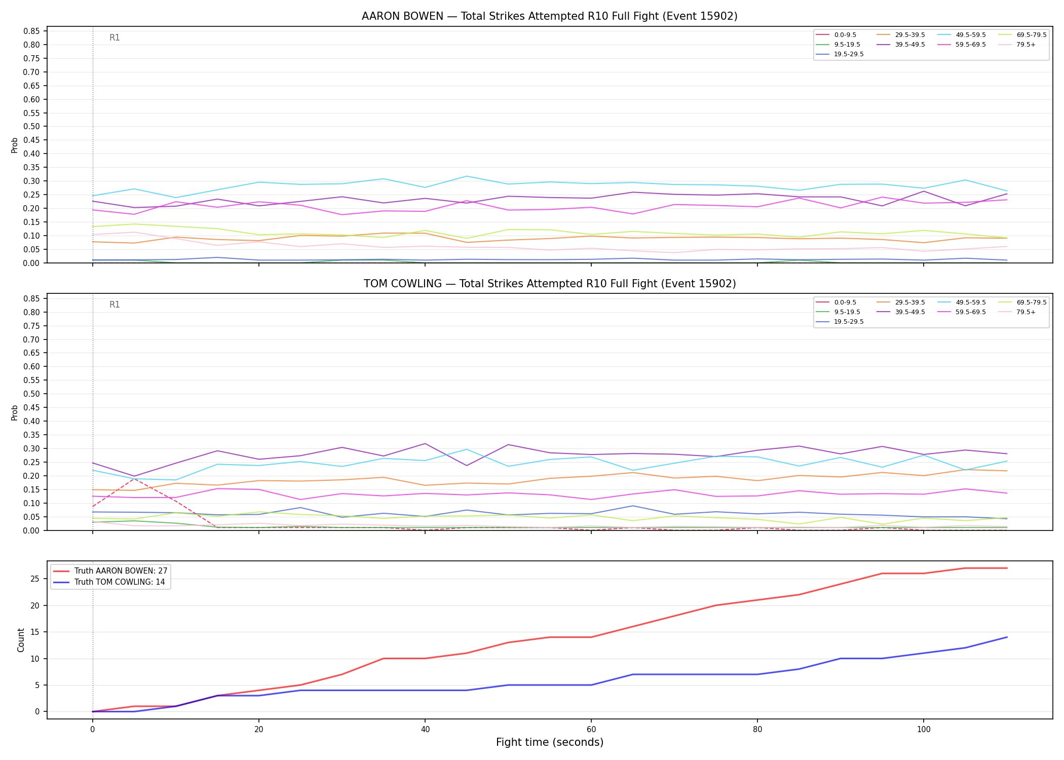Select the 49.5-59.5 legend entry in Aaron Bowen chart
The height and width of the screenshot is (760, 1064).
pyautogui.click(x=962, y=35)
